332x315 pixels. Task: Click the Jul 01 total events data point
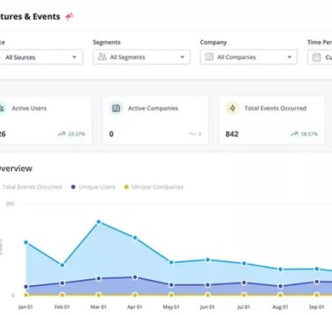point(244,263)
